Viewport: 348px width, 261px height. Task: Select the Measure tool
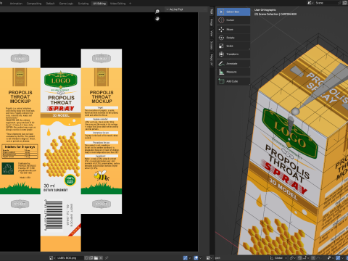[233, 72]
